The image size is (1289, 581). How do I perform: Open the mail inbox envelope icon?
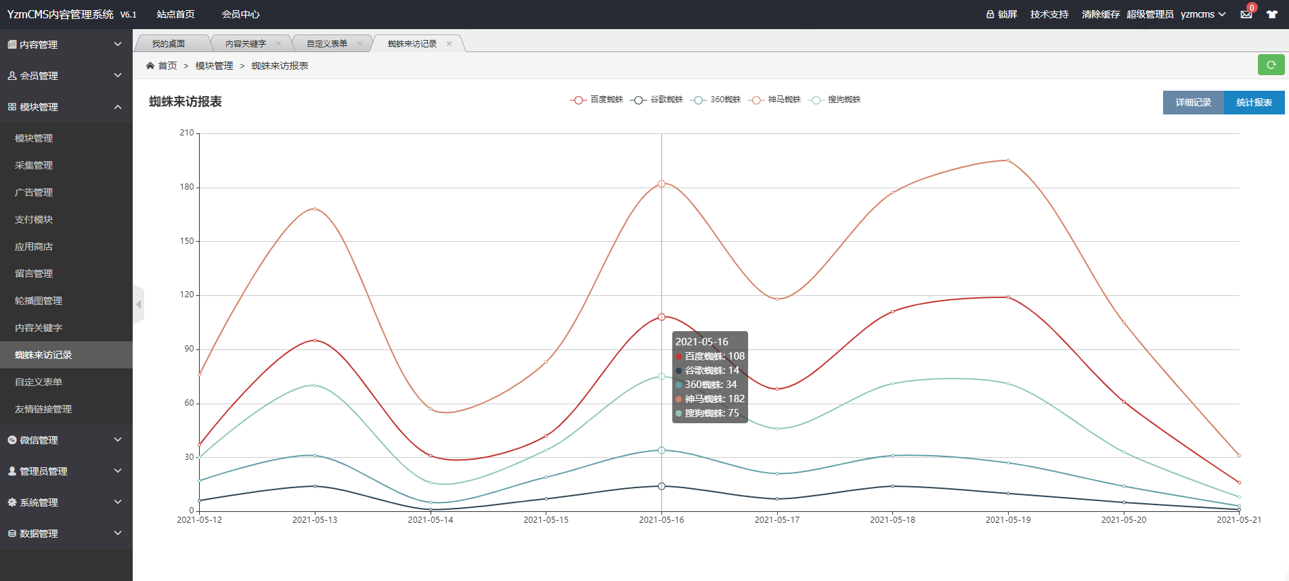tap(1246, 14)
